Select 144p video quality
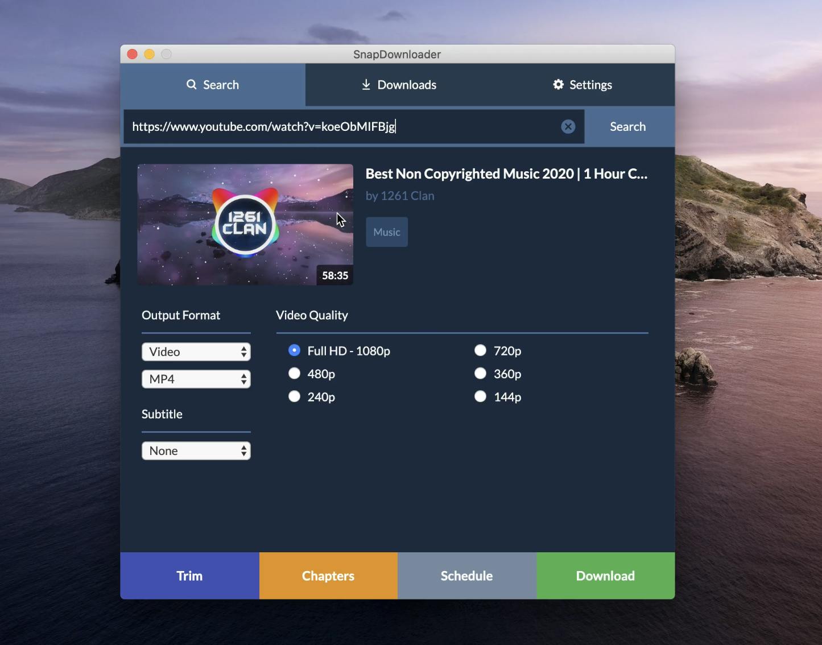Image resolution: width=822 pixels, height=645 pixels. (481, 396)
